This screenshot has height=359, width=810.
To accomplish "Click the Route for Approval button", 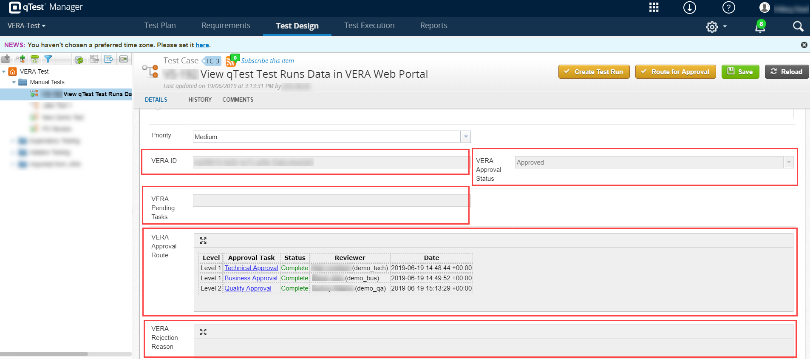I will [675, 72].
